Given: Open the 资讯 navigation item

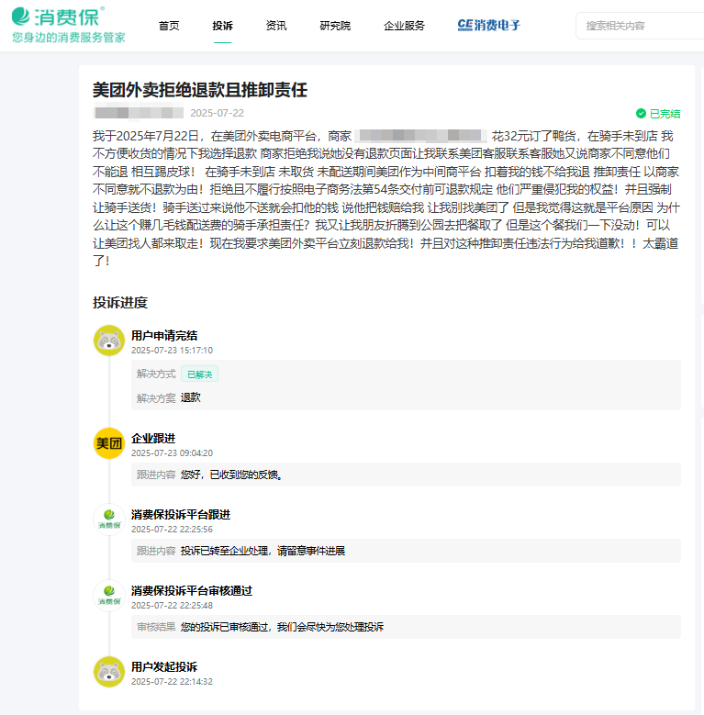Looking at the screenshot, I should click(x=276, y=26).
